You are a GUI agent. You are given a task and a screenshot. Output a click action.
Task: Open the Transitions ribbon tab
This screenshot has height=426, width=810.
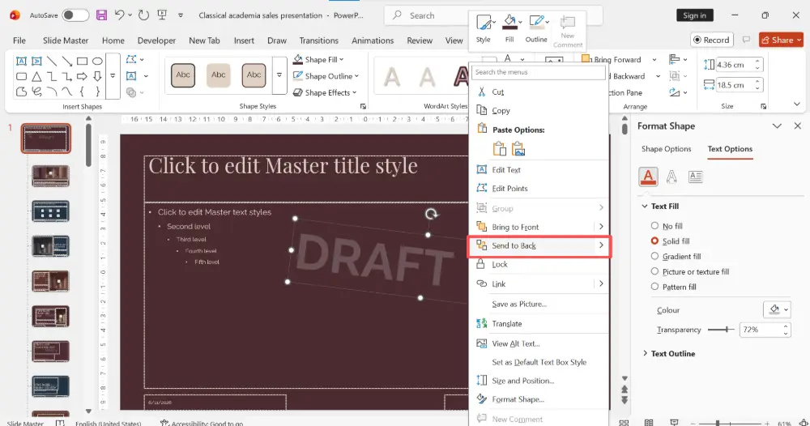318,40
